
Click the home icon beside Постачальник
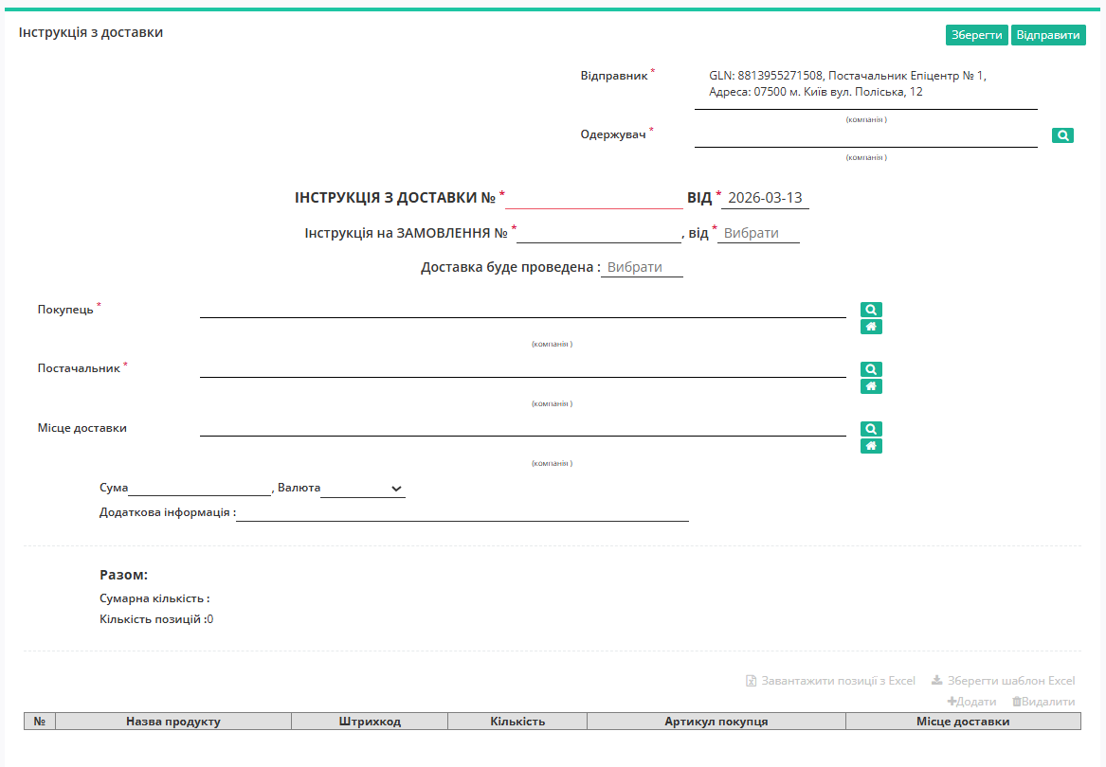[x=870, y=385]
